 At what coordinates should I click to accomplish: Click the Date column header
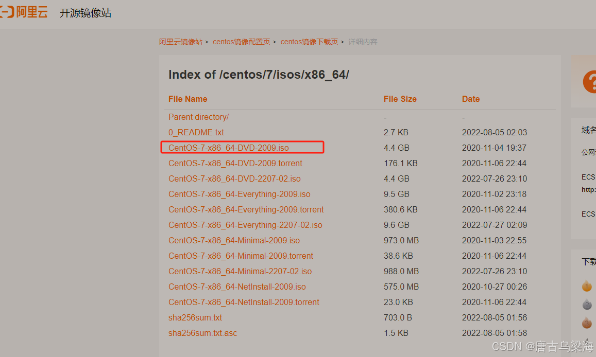(x=470, y=99)
